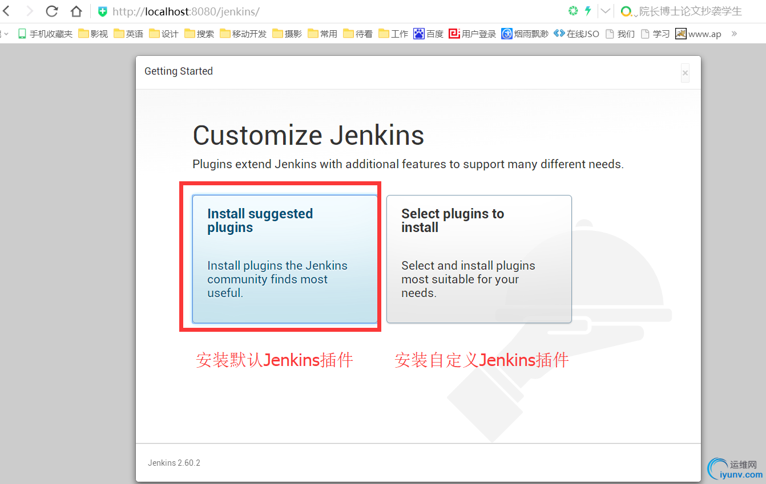Click the green swirl icon beside the address bar

point(573,11)
